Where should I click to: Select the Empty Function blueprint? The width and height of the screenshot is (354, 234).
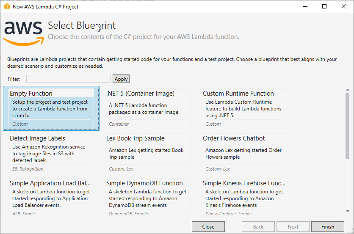coord(51,108)
